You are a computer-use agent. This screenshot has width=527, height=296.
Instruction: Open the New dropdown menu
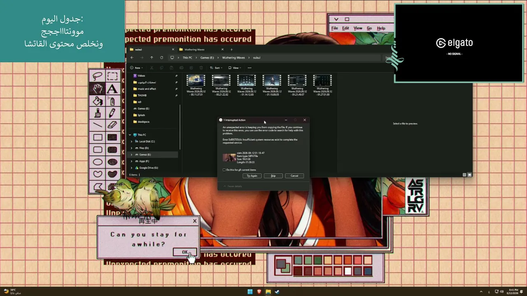(x=136, y=68)
